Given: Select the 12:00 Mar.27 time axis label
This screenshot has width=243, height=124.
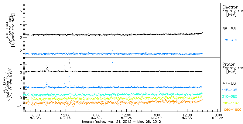Looking at the screenshot, I should point(187,116).
